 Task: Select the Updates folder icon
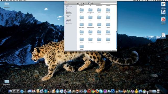(82, 39)
